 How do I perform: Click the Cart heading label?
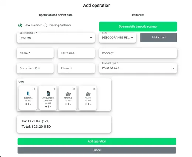(x=21, y=82)
